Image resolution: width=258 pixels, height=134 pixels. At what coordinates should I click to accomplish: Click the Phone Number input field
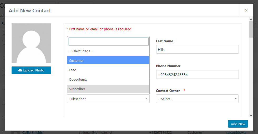(198, 75)
